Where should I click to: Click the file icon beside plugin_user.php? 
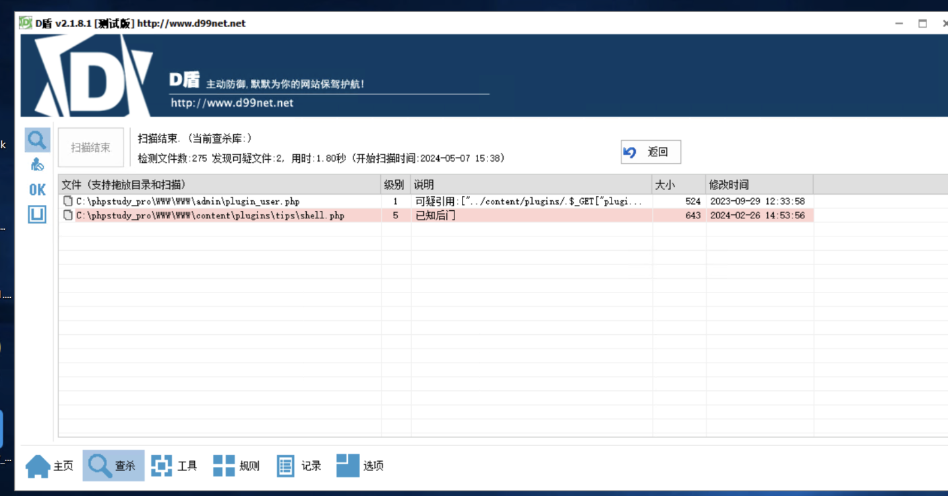tap(67, 201)
